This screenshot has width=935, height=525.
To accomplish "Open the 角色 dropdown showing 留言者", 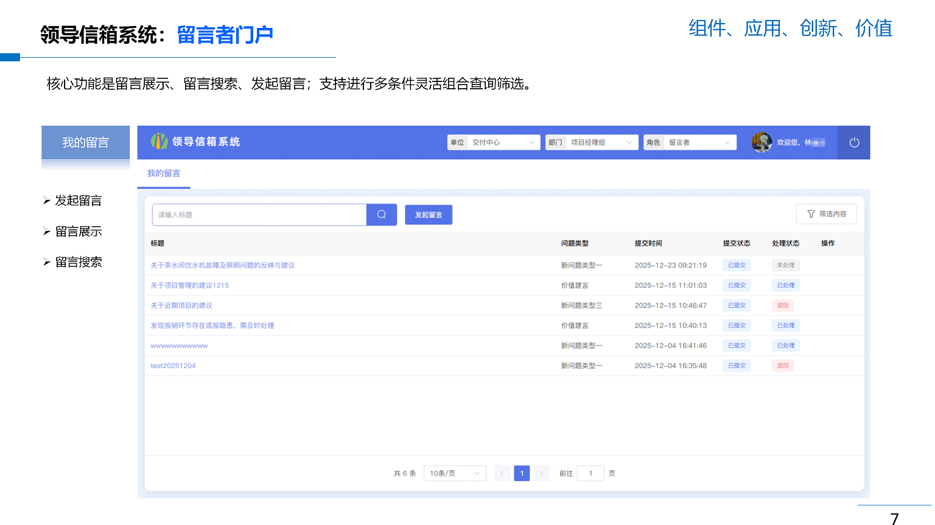I will [x=699, y=142].
